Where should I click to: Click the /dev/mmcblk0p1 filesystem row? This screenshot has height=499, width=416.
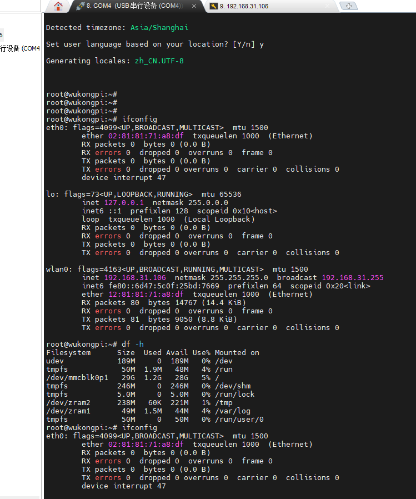click(133, 378)
